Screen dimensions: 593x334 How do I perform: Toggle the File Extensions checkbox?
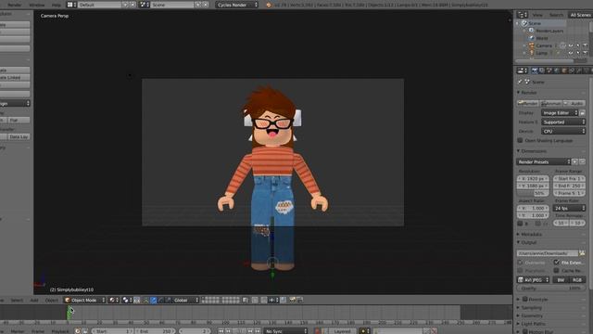557,263
